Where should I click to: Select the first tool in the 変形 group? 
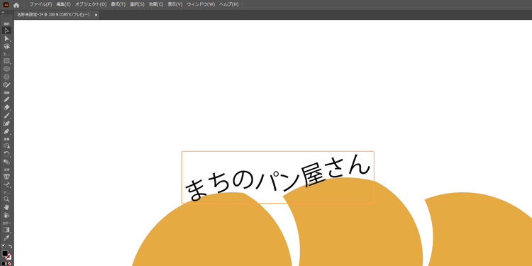pyautogui.click(x=6, y=146)
